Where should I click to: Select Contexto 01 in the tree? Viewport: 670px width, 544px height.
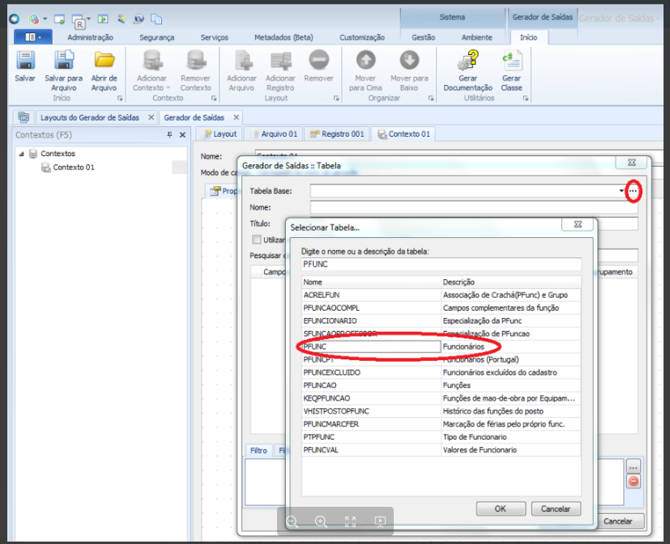tap(74, 168)
